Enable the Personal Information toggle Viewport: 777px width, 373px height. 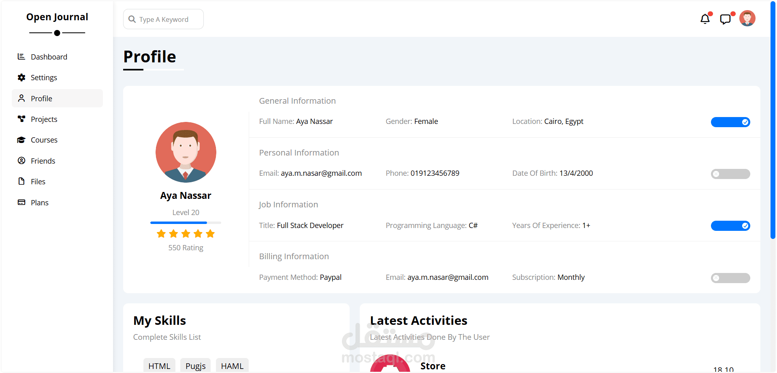point(730,174)
